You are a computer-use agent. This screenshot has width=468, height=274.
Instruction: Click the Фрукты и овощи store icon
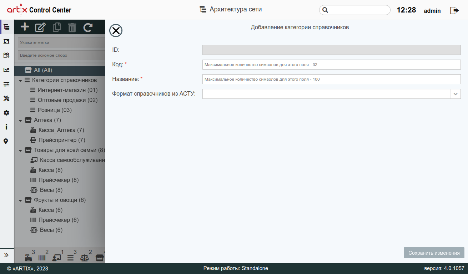click(x=28, y=200)
